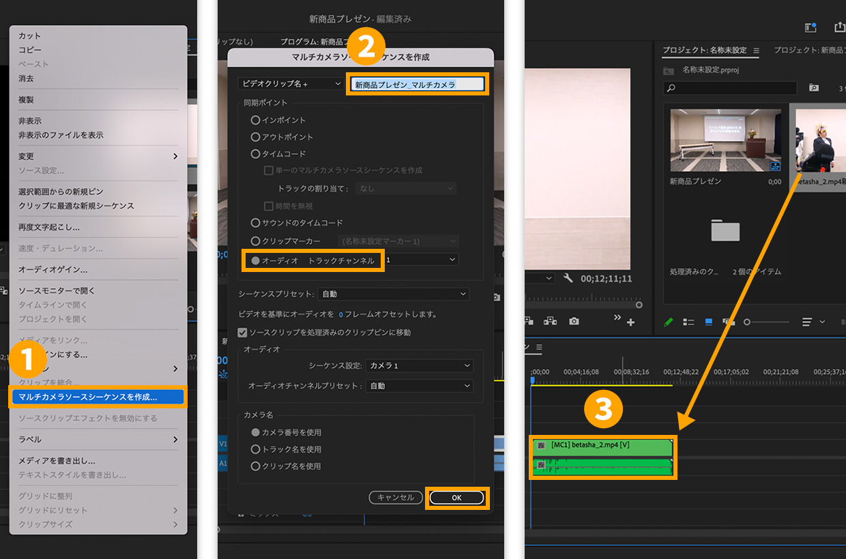Click the OK button in the dialog
This screenshot has height=559, width=846.
coord(457,498)
